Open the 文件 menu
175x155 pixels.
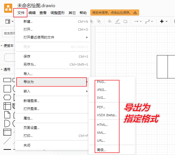21,13
